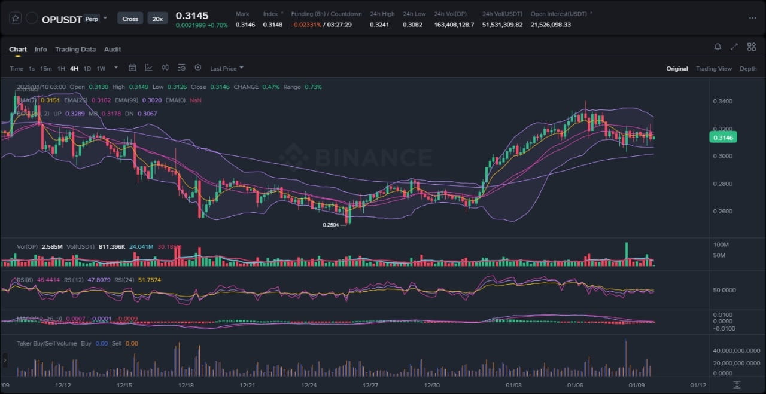Open the Trading Data tab
Image resolution: width=766 pixels, height=394 pixels.
point(75,50)
